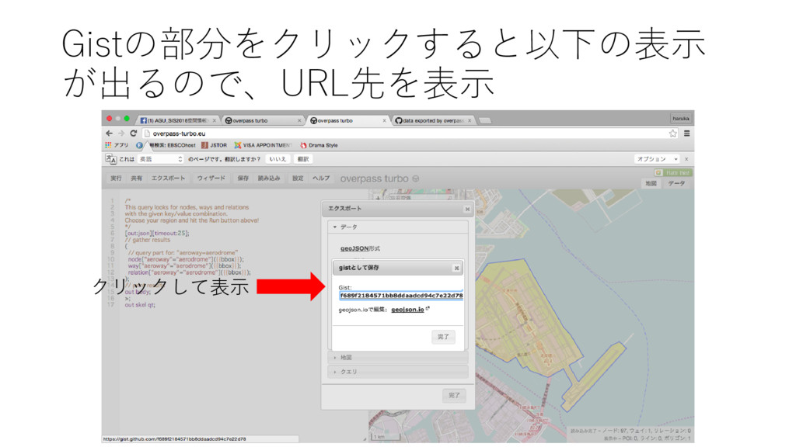Switch to the AGU_SIS2016 Facebook tab
This screenshot has width=796, height=447.
pos(178,120)
